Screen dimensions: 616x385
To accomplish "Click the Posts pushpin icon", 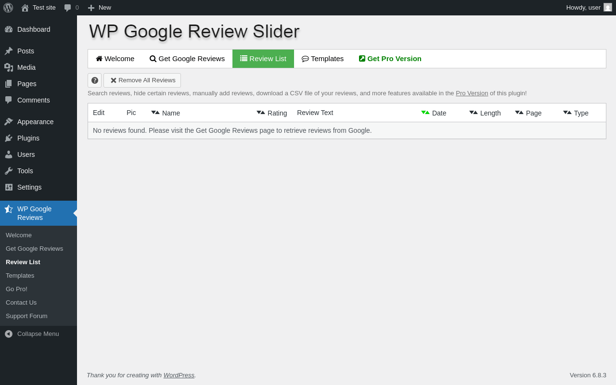I will coord(9,51).
